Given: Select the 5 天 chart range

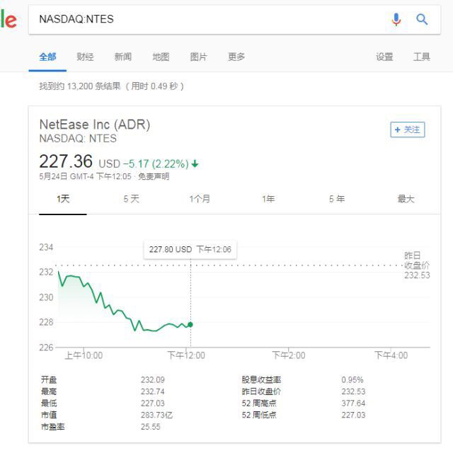Looking at the screenshot, I should point(132,199).
